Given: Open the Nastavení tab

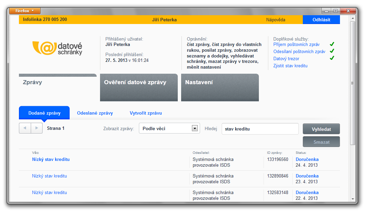Looking at the screenshot, I should 220,87.
